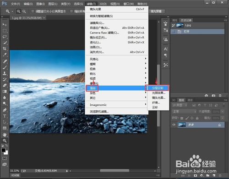Select the Rectangle shape tool
229x179 pixels.
click(x=5, y=128)
